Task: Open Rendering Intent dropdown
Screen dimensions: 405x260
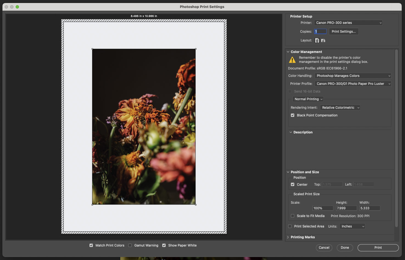Action: pyautogui.click(x=340, y=108)
